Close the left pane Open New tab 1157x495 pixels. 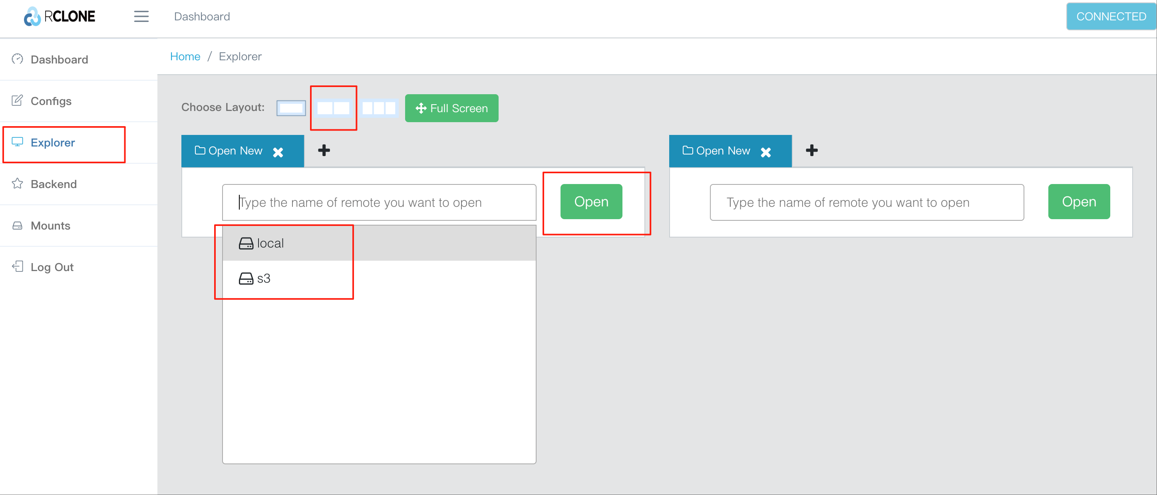278,152
